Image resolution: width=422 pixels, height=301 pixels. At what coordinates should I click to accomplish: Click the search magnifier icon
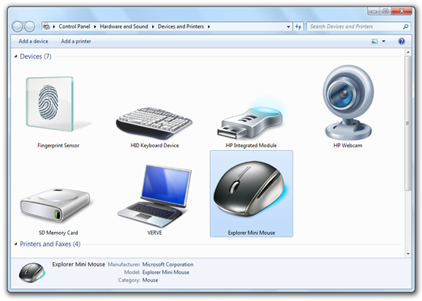point(405,26)
